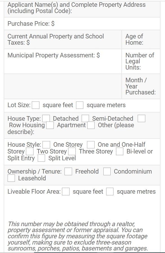Click the Purchase Price field
The image size is (165, 253).
click(x=82, y=23)
